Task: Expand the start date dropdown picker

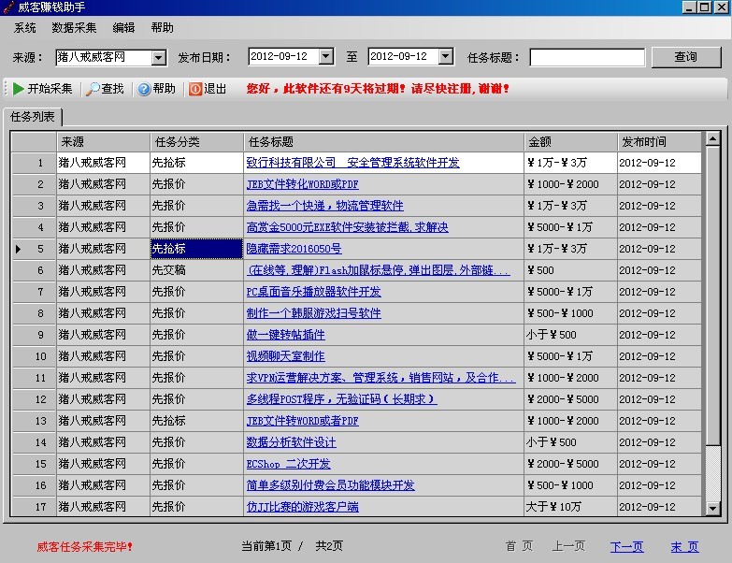Action: [326, 56]
